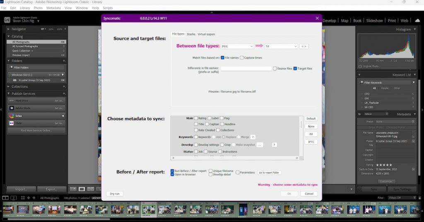Click the metadata list horizontal scrollbar

pyautogui.click(x=235, y=158)
